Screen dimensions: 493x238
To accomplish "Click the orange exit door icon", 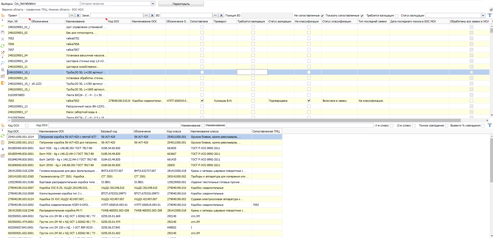I will pyautogui.click(x=3, y=83).
